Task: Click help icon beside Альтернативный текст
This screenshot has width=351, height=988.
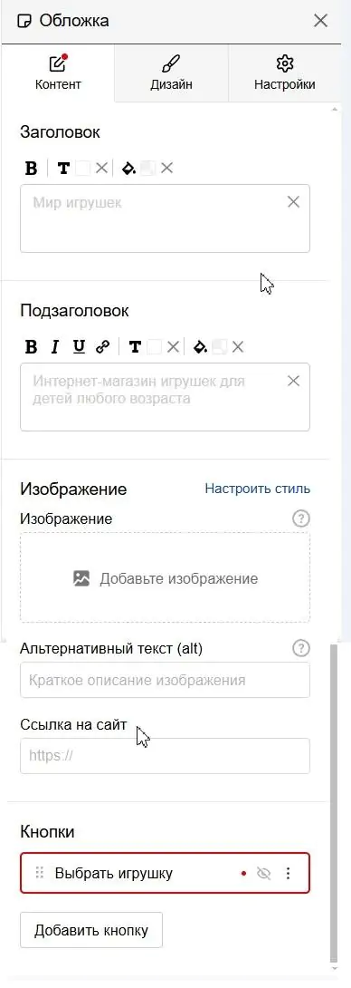Action: point(301,648)
